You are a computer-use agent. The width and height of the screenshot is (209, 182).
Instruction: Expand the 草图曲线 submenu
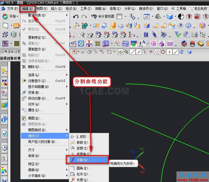tap(45, 130)
